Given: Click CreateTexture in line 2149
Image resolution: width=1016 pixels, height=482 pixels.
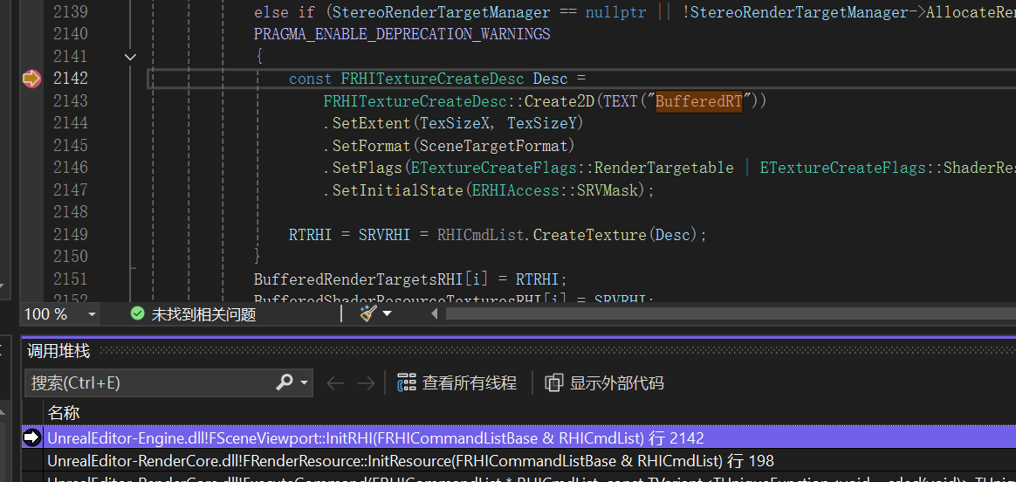Looking at the screenshot, I should pos(592,235).
